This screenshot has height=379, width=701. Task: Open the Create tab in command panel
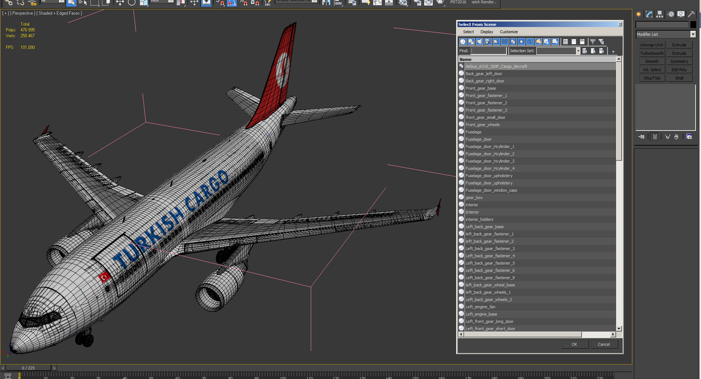pos(639,14)
